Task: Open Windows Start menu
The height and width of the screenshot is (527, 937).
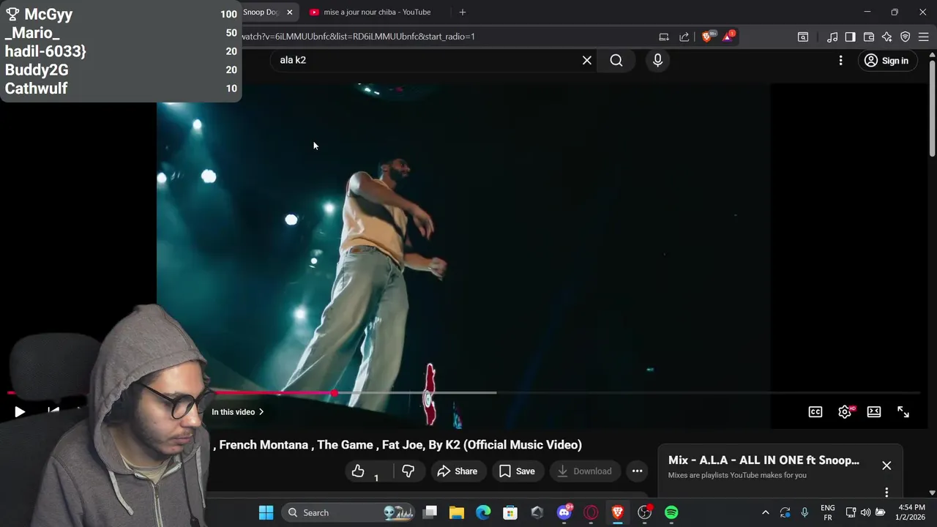Action: 266,512
